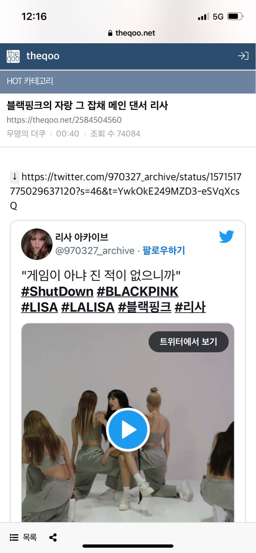Click the Twitter bird icon
The height and width of the screenshot is (553, 256).
(x=226, y=237)
